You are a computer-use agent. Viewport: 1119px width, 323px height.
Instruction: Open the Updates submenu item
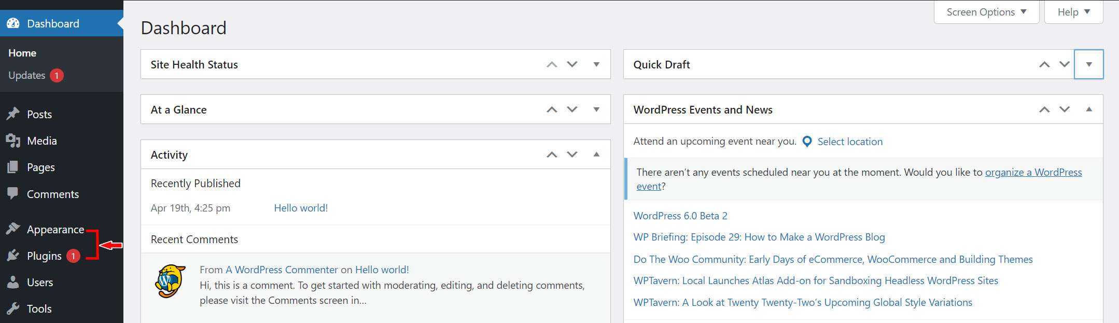point(27,75)
